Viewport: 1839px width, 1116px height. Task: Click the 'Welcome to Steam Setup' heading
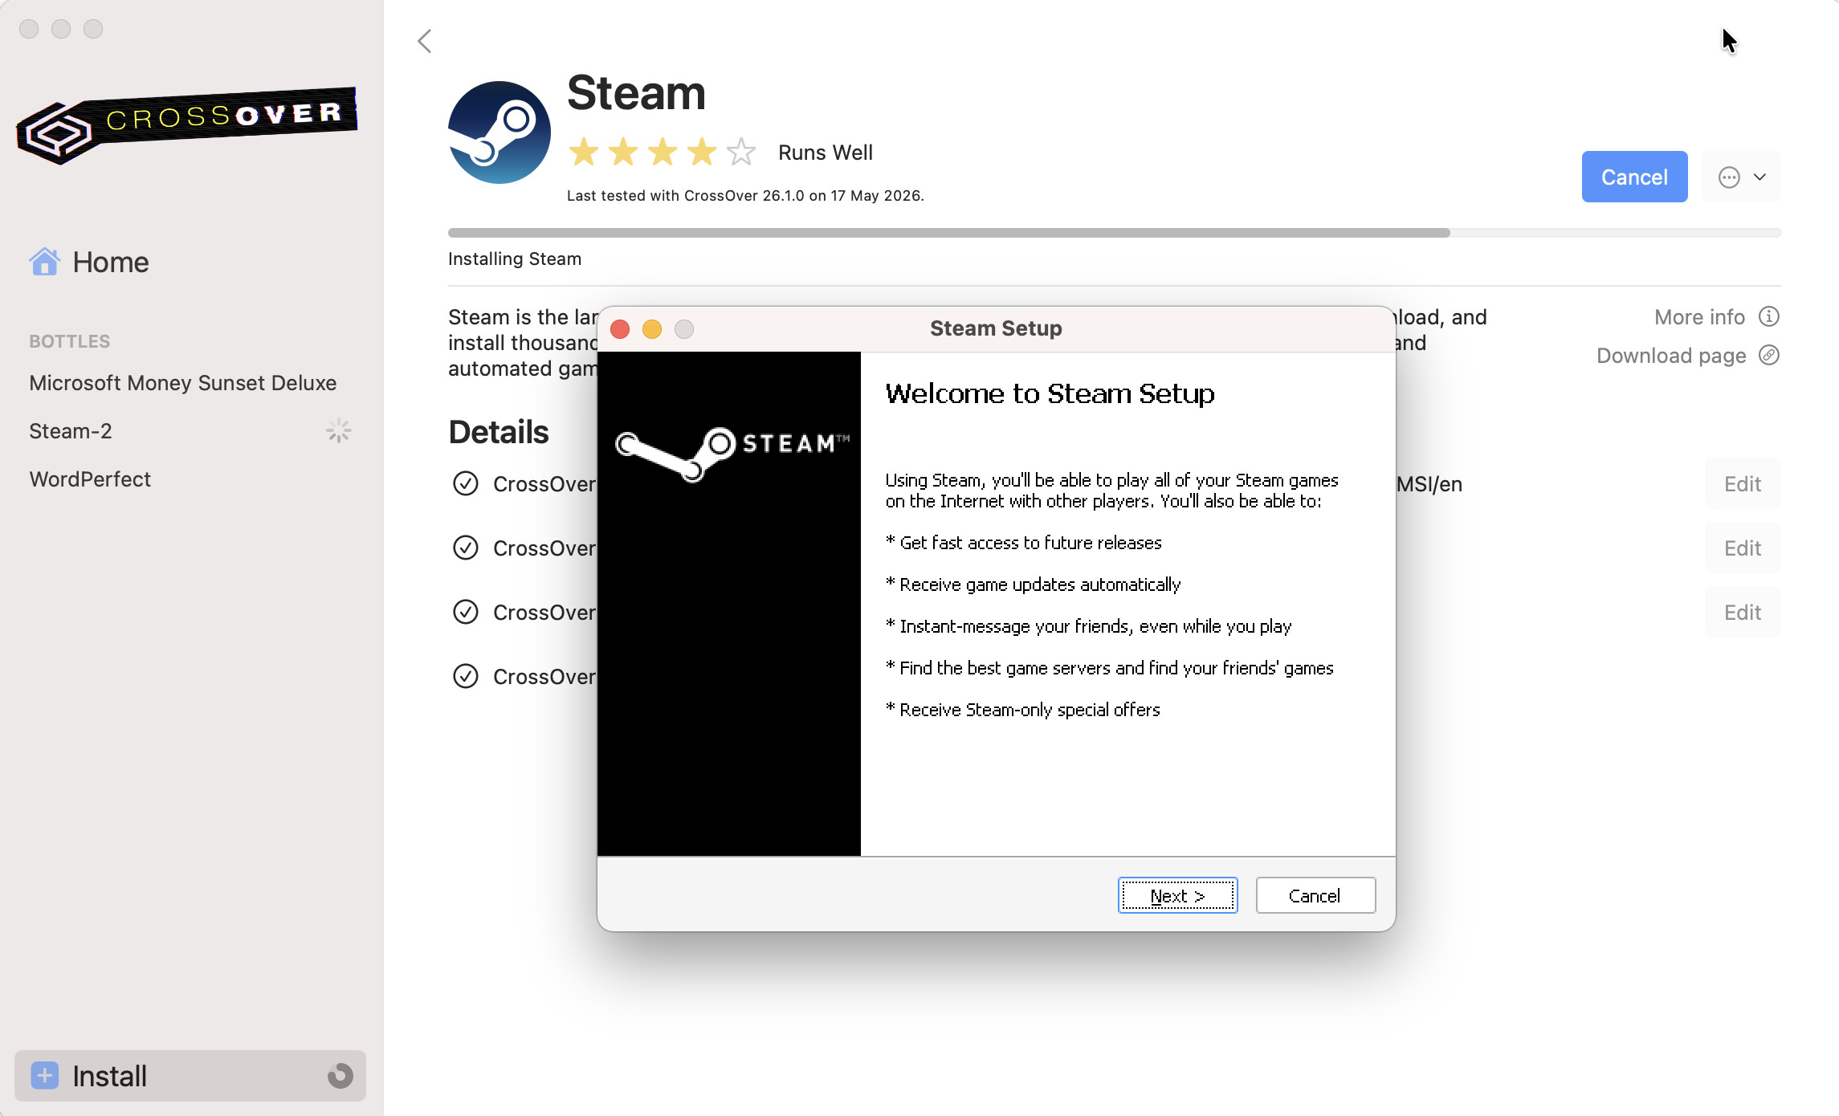pos(1050,393)
